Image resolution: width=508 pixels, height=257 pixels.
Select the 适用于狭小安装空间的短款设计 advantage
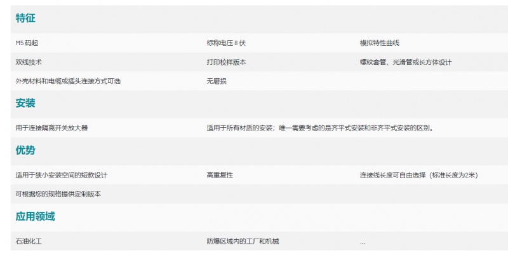click(x=66, y=175)
